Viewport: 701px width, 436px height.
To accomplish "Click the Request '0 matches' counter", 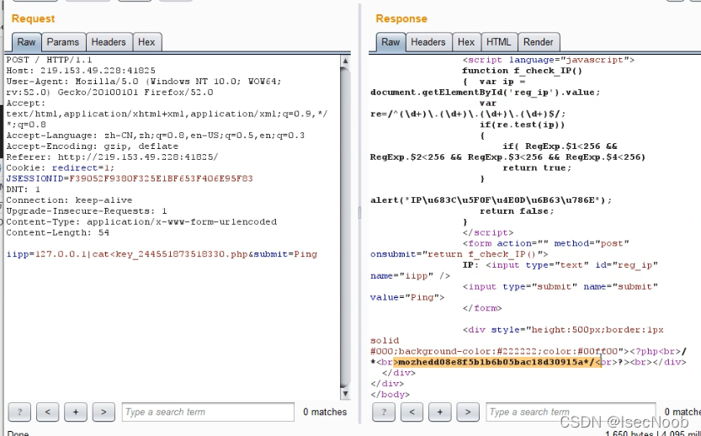I will [325, 412].
